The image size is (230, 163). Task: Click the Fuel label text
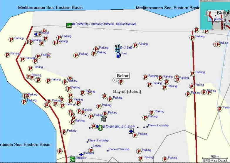pyautogui.click(x=124, y=53)
